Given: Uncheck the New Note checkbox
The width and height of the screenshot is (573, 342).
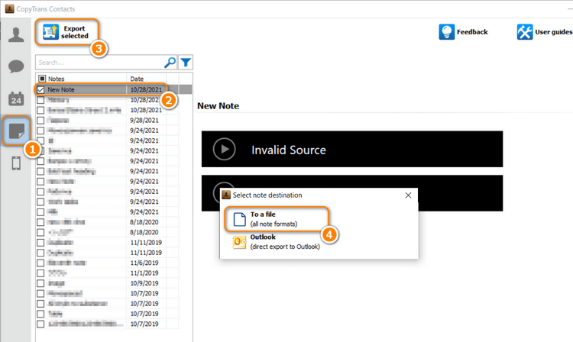Looking at the screenshot, I should pos(40,89).
